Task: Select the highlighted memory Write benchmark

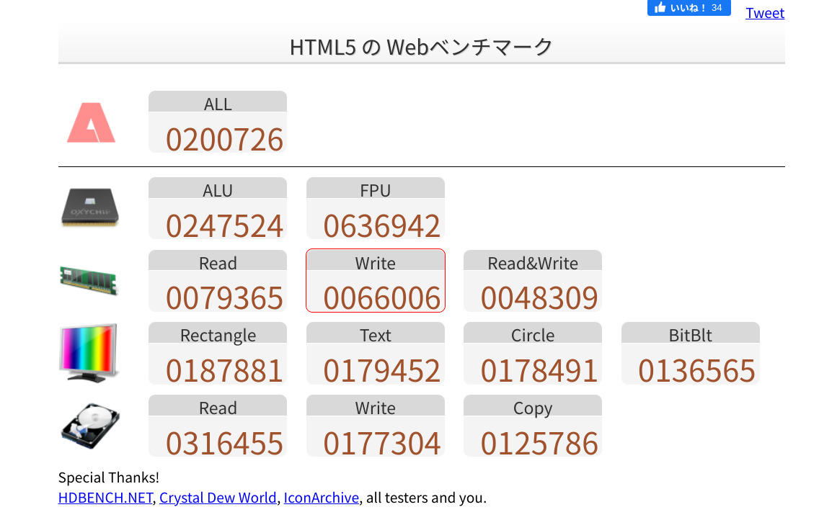Action: (x=376, y=282)
